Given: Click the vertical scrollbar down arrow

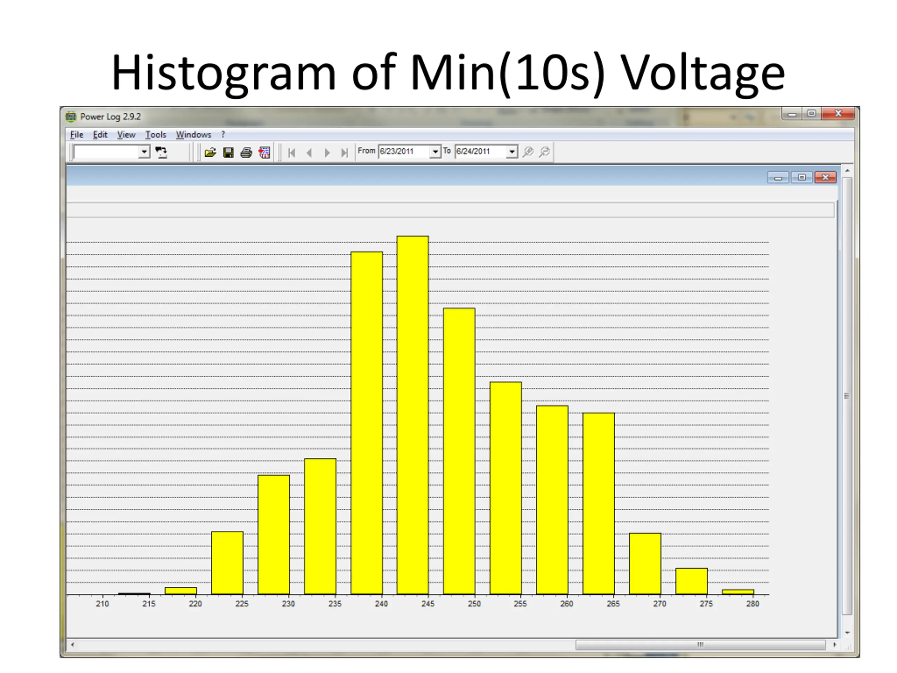Looking at the screenshot, I should pos(847,632).
